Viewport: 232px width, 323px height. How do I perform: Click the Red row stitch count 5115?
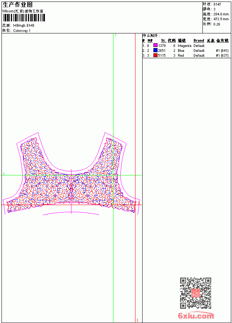(162, 56)
